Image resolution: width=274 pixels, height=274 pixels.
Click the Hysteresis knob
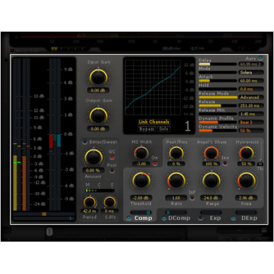click(x=247, y=153)
